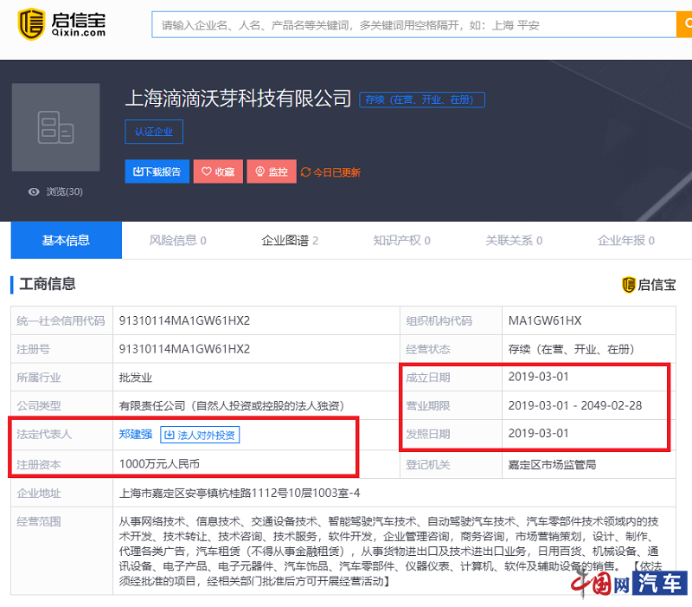The image size is (692, 607).
Task: Click the company address text
Action: pyautogui.click(x=240, y=493)
